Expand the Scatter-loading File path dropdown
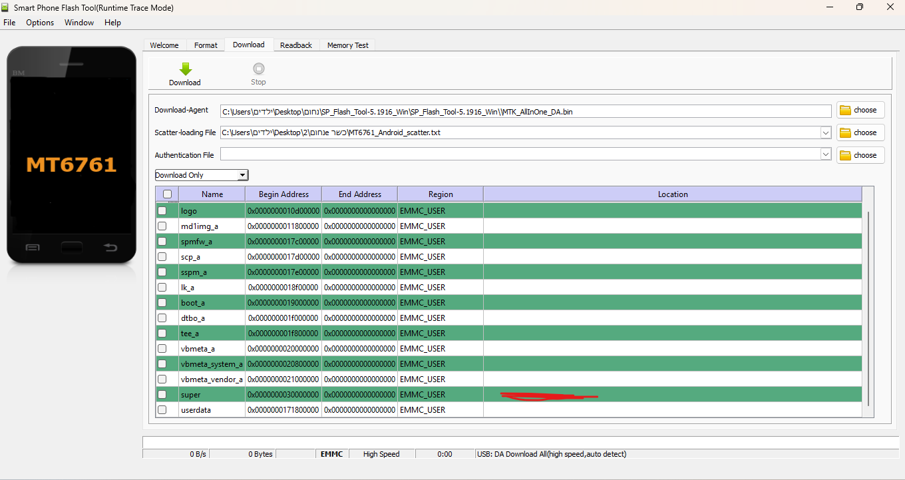Screen dimensions: 905x480 pyautogui.click(x=826, y=132)
